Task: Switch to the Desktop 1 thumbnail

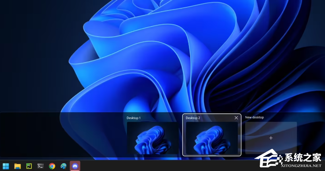Action: (153, 138)
